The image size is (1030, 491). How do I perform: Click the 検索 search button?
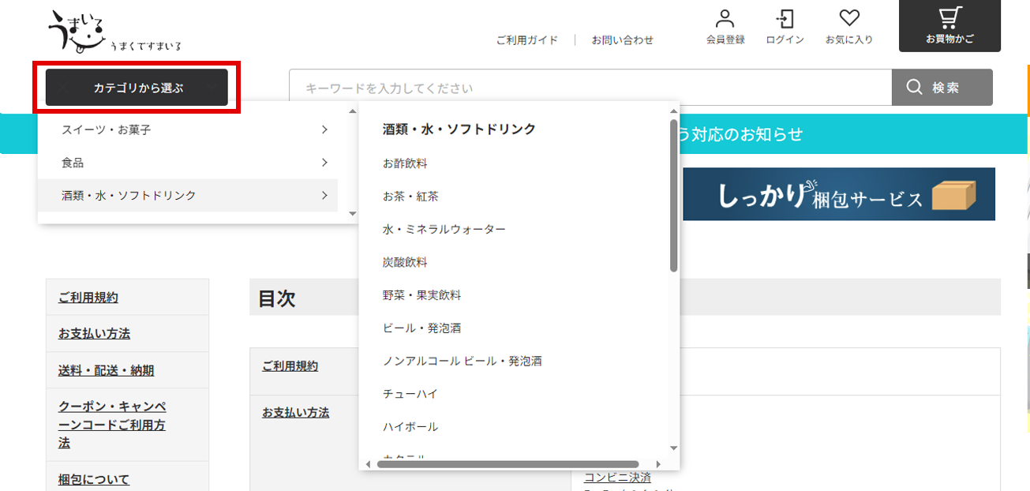(942, 87)
